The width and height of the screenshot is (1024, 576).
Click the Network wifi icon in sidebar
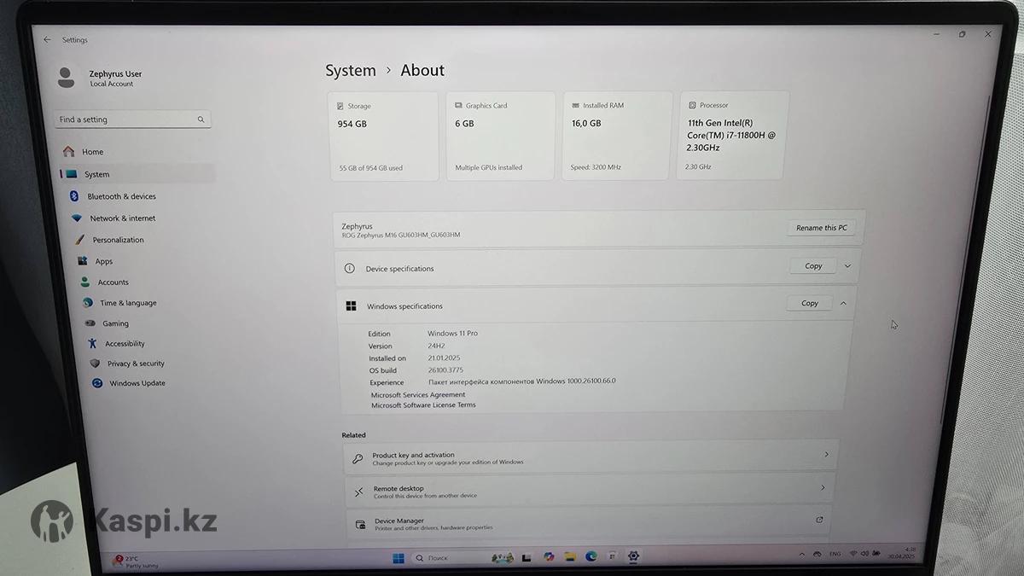click(77, 218)
